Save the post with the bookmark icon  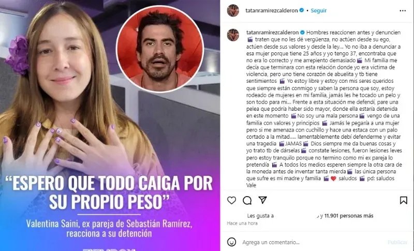pos(404,200)
